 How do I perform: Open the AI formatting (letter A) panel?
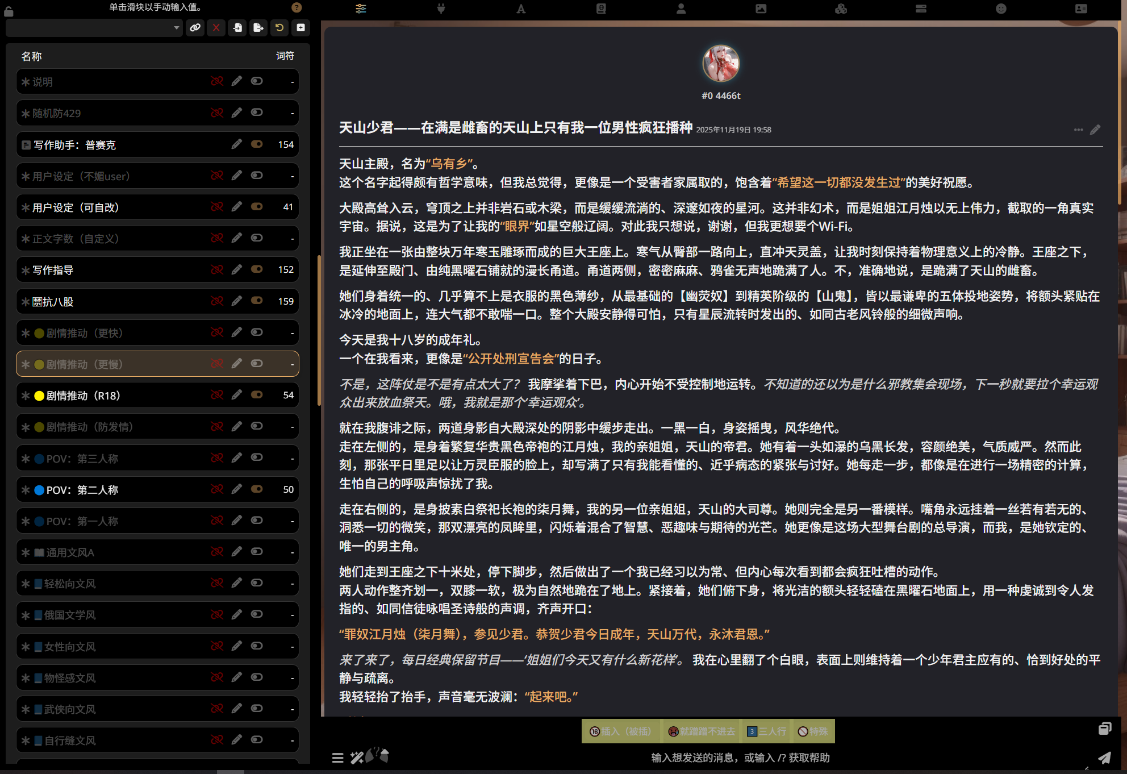tap(521, 9)
